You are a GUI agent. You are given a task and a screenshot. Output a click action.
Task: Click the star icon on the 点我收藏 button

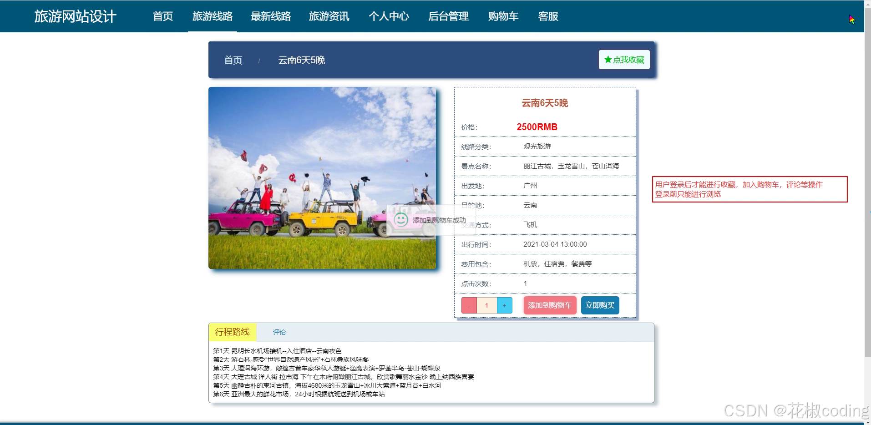coord(608,59)
